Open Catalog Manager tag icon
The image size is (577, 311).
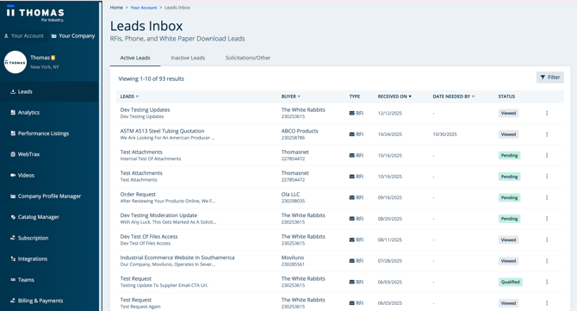coord(13,217)
